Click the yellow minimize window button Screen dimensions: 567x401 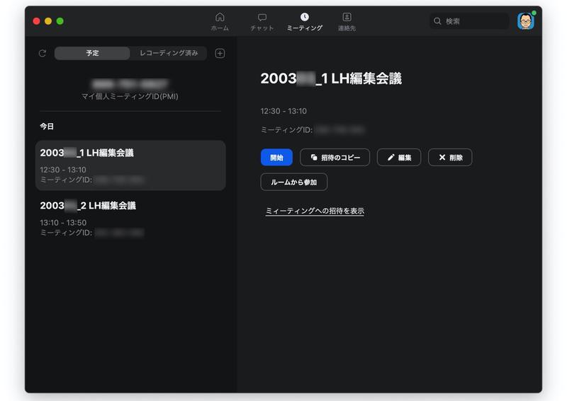[x=48, y=21]
